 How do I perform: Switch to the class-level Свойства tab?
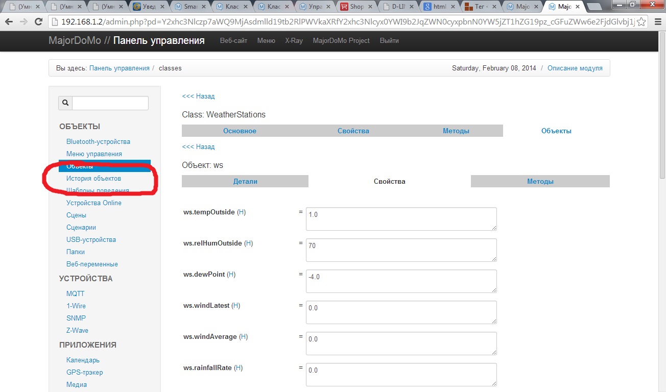point(353,131)
